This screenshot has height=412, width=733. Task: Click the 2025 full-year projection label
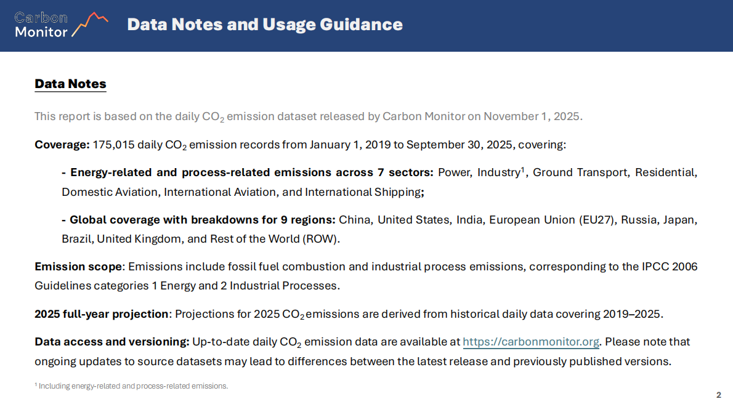[x=102, y=314]
